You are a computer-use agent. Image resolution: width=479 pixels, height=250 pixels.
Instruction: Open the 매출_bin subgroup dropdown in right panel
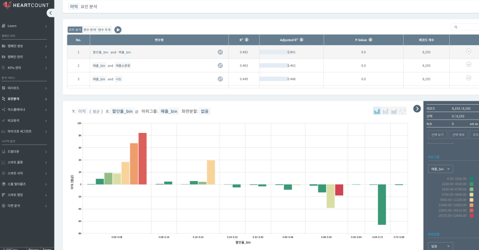[440, 169]
